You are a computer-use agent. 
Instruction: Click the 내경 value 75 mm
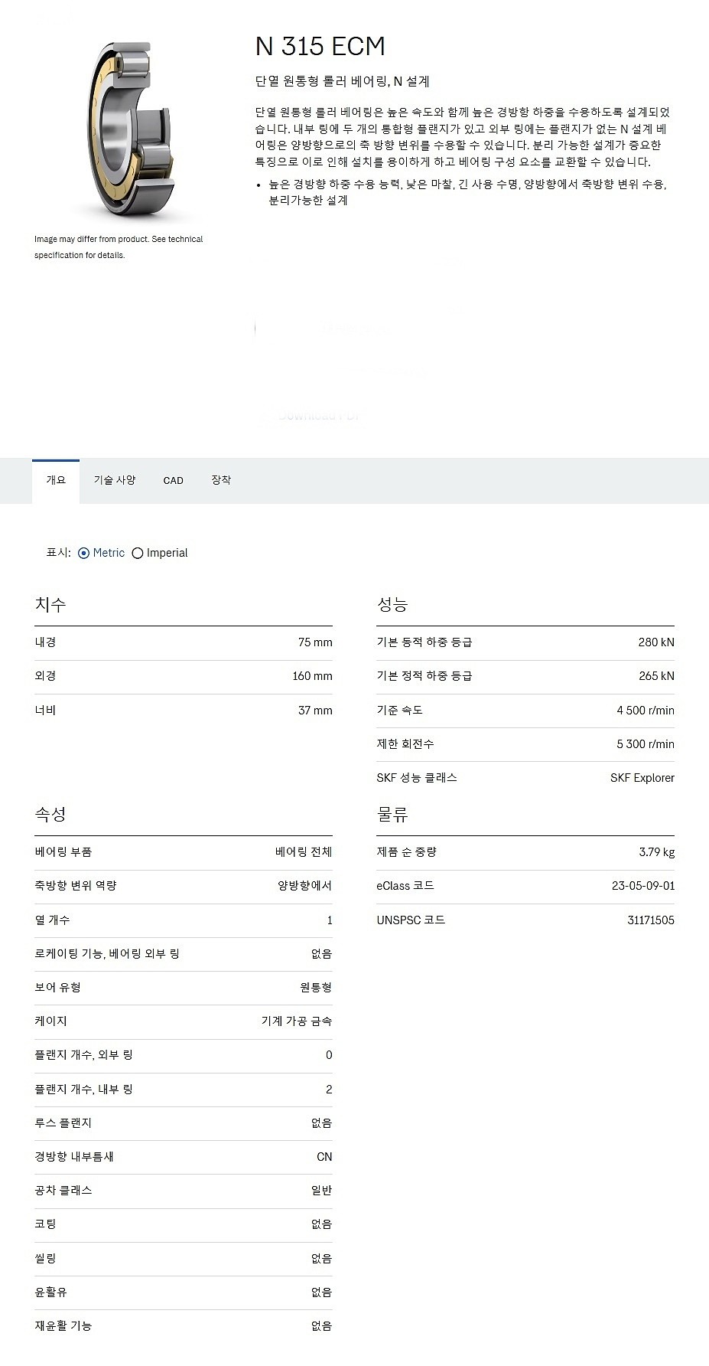coord(315,642)
